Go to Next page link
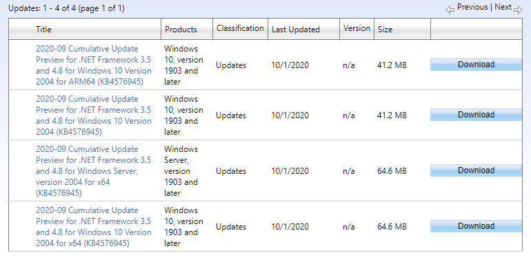531x266 pixels. pyautogui.click(x=503, y=7)
